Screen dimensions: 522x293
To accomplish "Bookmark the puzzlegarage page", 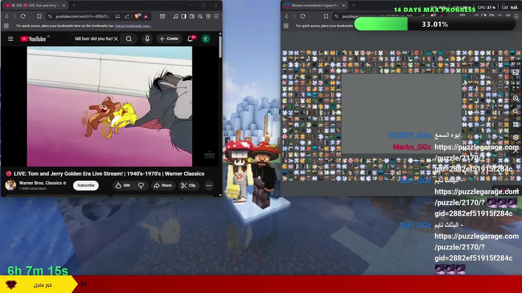I will 326,16.
